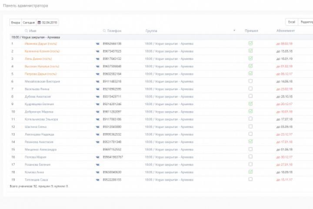Viewport: 313px width, 209px height.
Task: Click the Редактировать button
Action: [306, 22]
